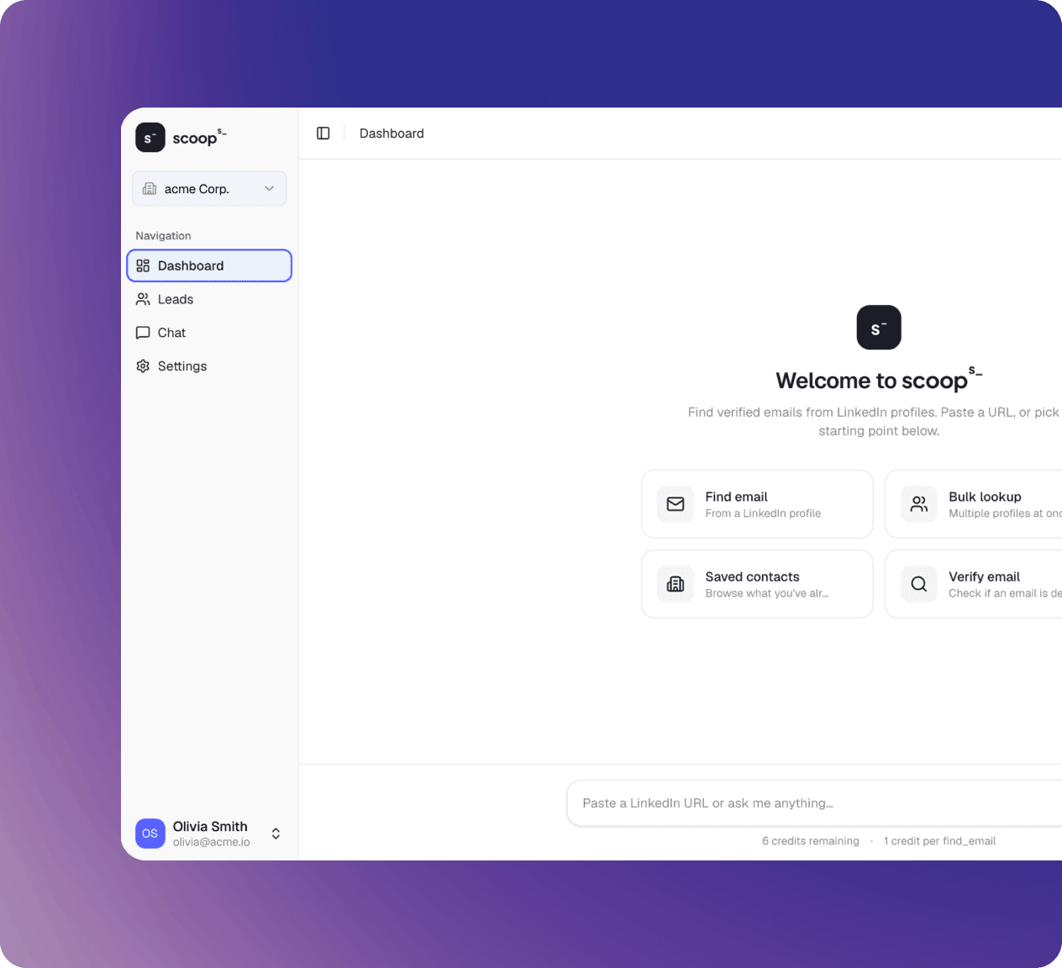Click the Paste a LinkedIn URL input
This screenshot has width=1062, height=968.
(x=815, y=803)
